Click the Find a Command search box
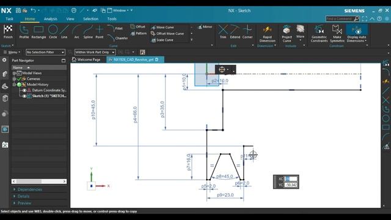The width and height of the screenshot is (391, 220). click(340, 19)
